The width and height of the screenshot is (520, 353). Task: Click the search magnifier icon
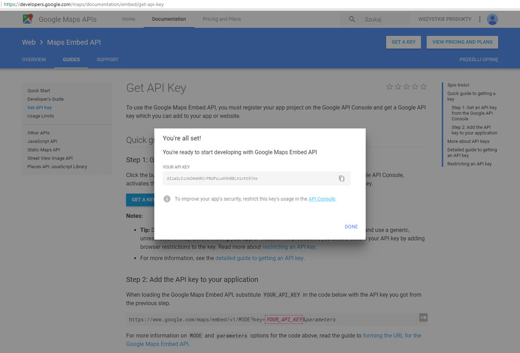(x=352, y=19)
